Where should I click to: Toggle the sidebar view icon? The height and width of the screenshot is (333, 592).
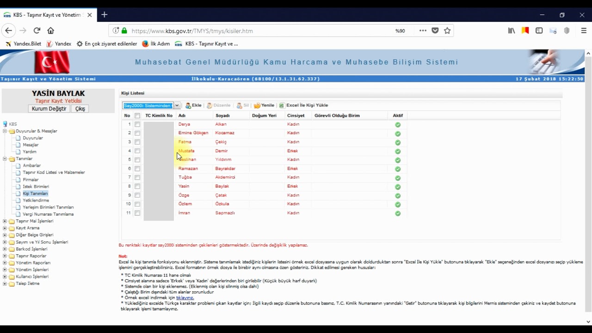539,31
